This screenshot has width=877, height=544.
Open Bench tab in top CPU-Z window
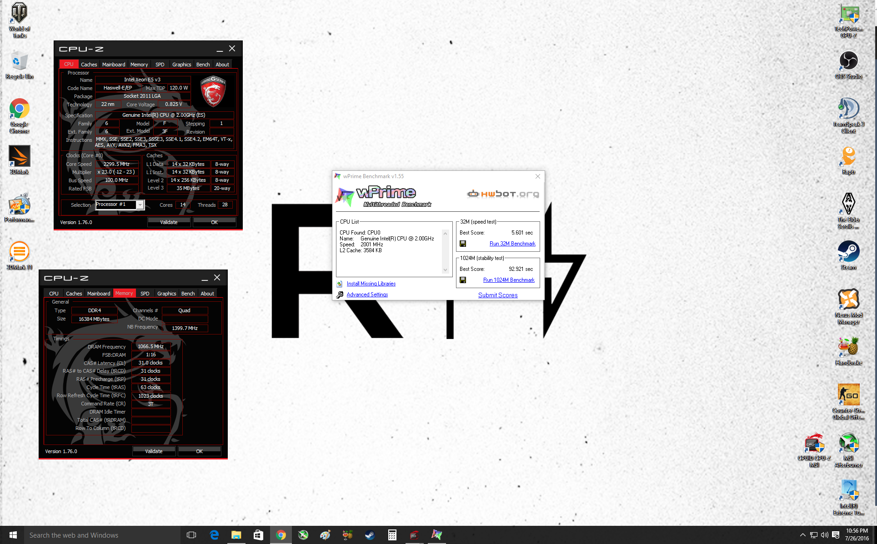coord(203,65)
